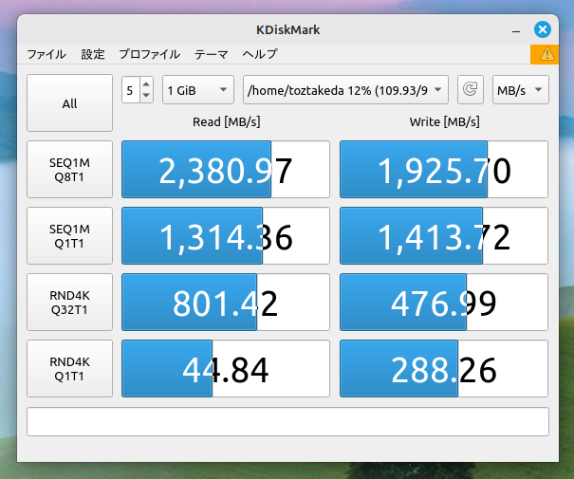Open the プロファイル menu
Screen dimensions: 574x479
point(149,54)
